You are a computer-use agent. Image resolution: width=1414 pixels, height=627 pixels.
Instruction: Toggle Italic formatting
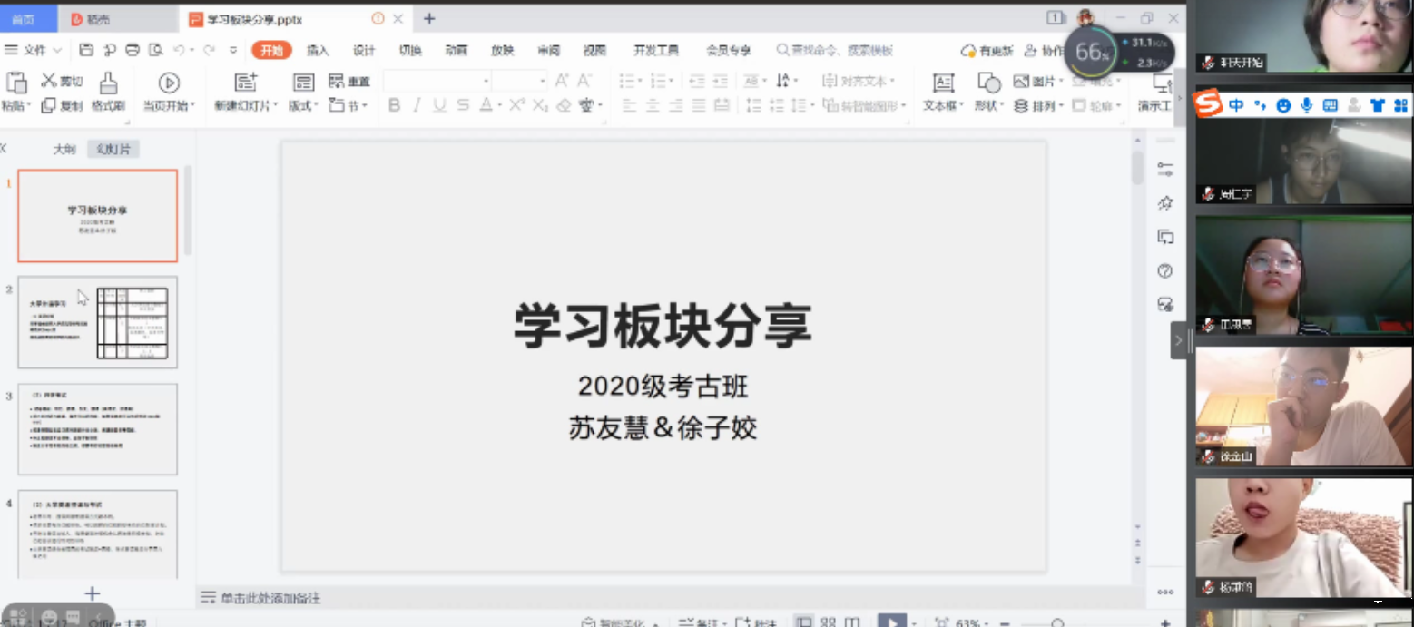tap(417, 105)
